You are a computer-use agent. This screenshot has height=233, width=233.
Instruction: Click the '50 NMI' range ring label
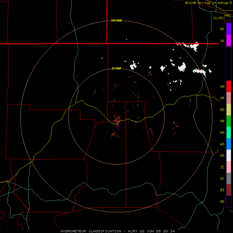[116, 68]
